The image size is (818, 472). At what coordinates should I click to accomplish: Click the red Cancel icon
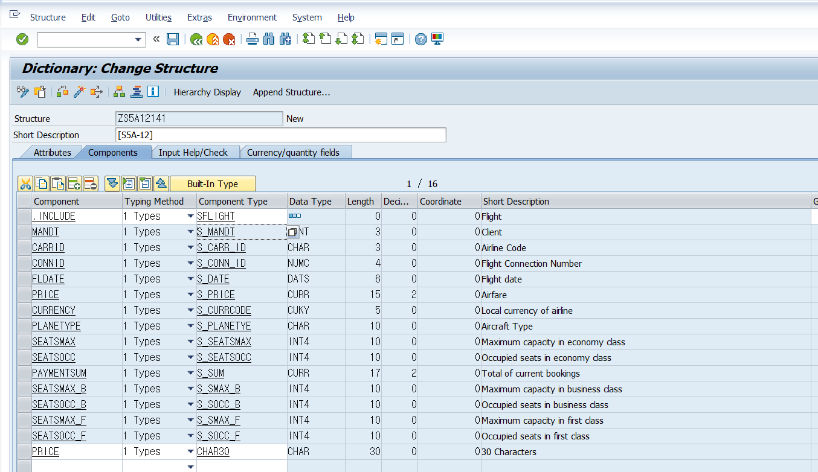pyautogui.click(x=229, y=39)
